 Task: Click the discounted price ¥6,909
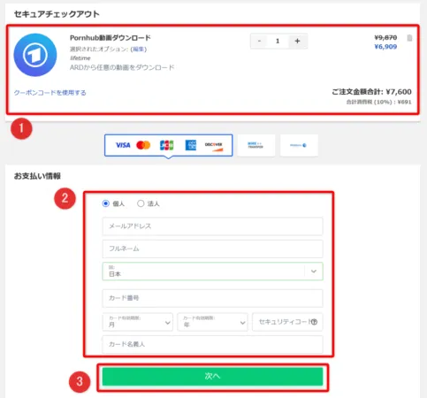(385, 47)
